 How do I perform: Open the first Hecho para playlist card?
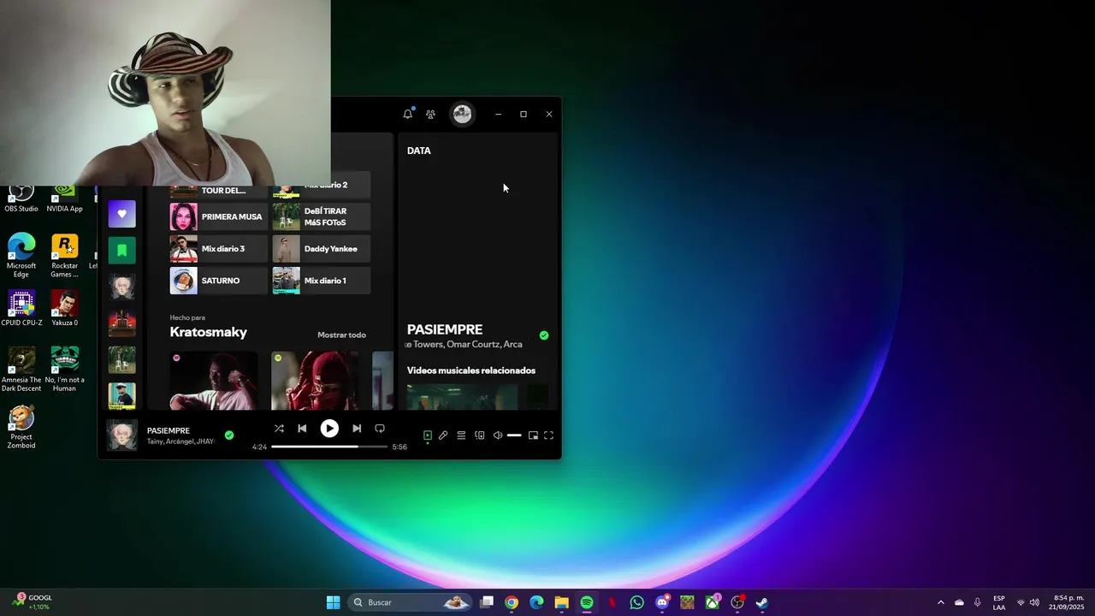[x=214, y=381]
